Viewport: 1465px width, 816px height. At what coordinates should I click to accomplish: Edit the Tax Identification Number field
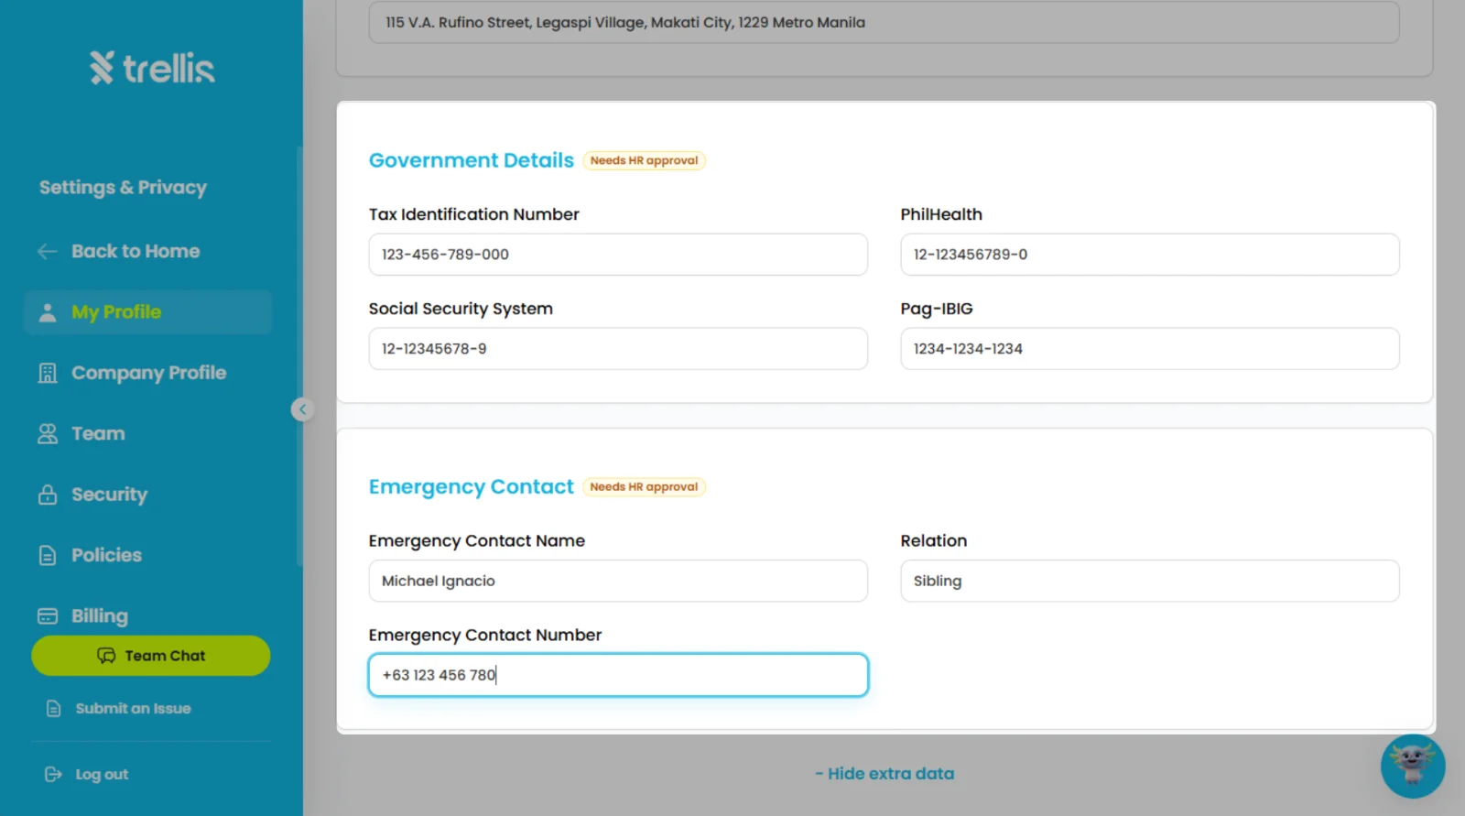tap(618, 255)
